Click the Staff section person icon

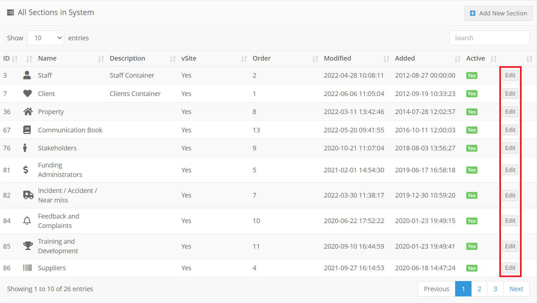point(27,75)
